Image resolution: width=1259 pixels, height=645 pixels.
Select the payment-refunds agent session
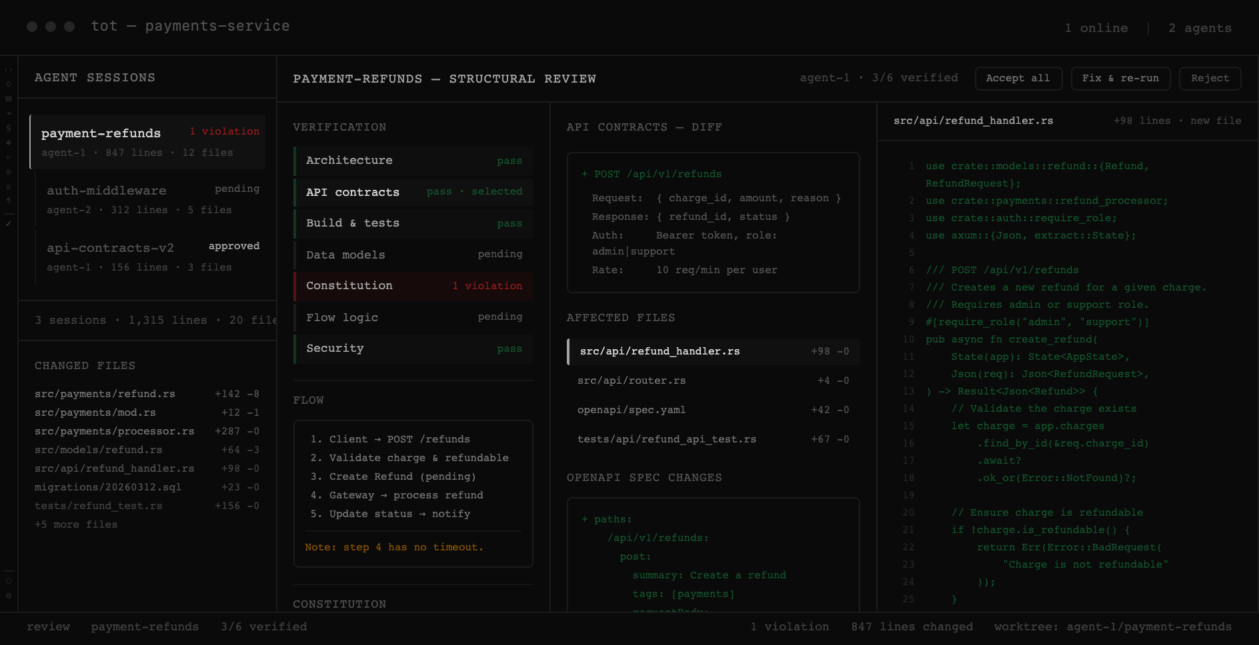coord(147,142)
